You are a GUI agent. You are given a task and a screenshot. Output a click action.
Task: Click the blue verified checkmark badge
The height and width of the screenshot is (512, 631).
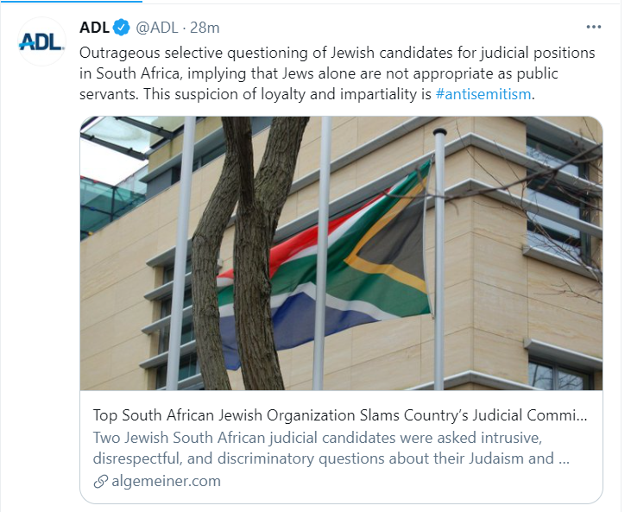pyautogui.click(x=121, y=28)
